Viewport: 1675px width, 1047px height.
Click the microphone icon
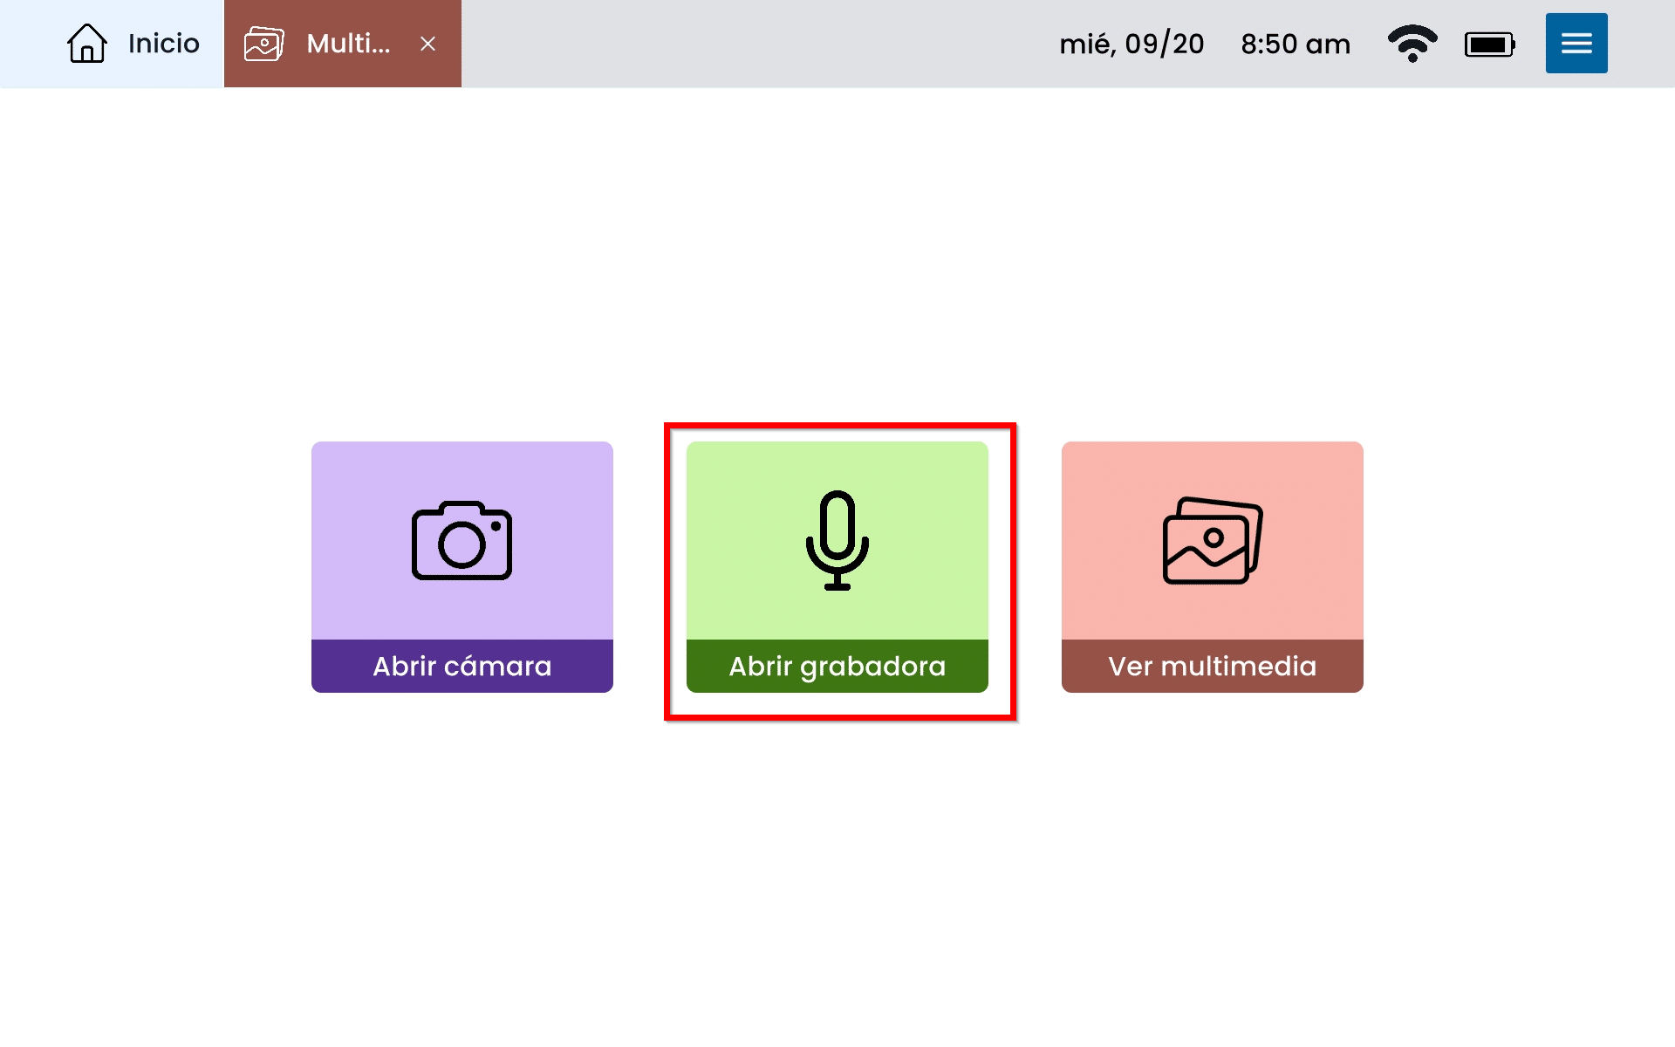tap(837, 541)
